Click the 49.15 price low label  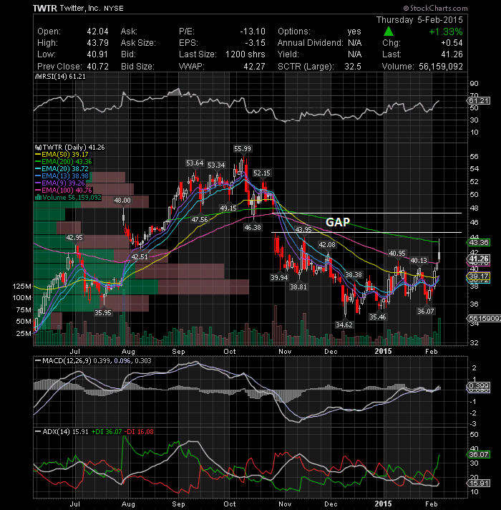click(x=228, y=208)
